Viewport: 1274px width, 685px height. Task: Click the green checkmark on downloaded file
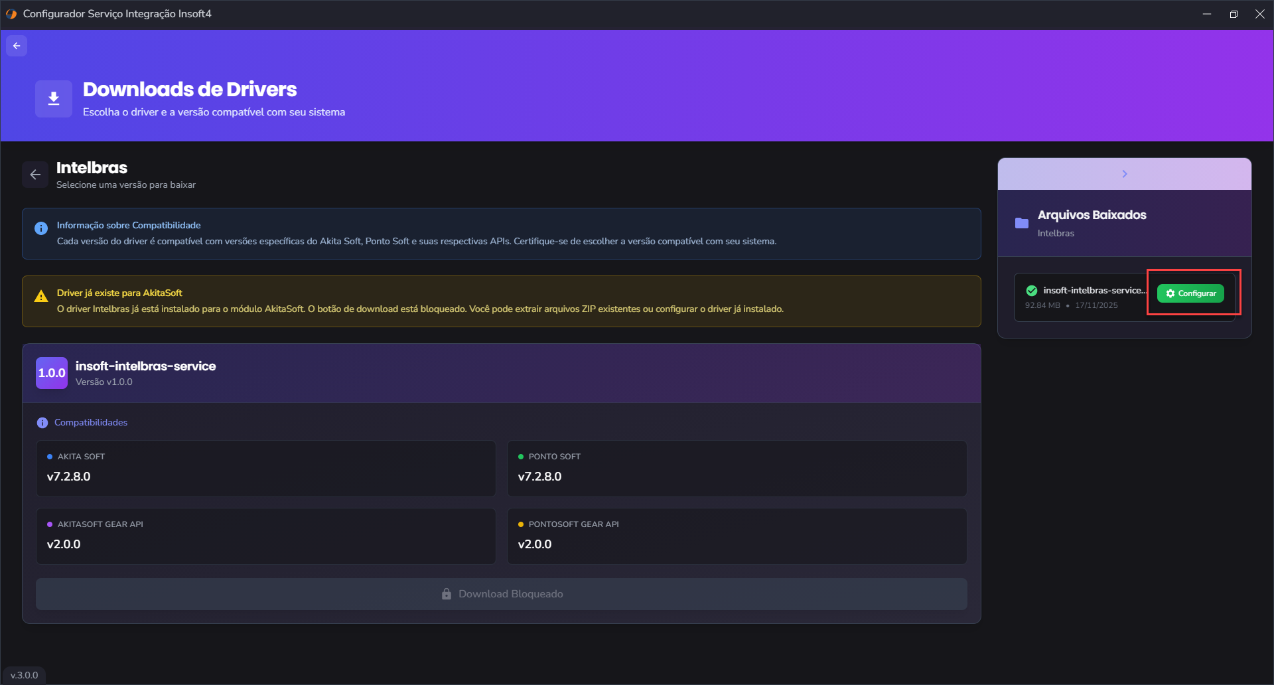[1031, 291]
